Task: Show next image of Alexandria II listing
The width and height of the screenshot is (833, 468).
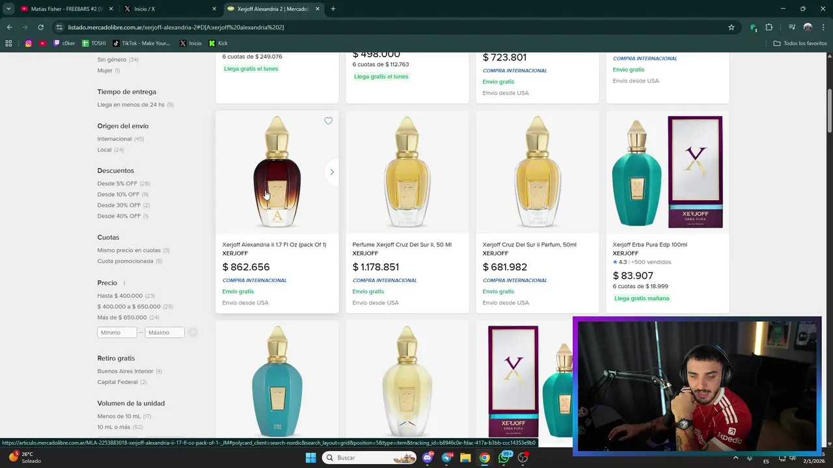Action: point(332,172)
